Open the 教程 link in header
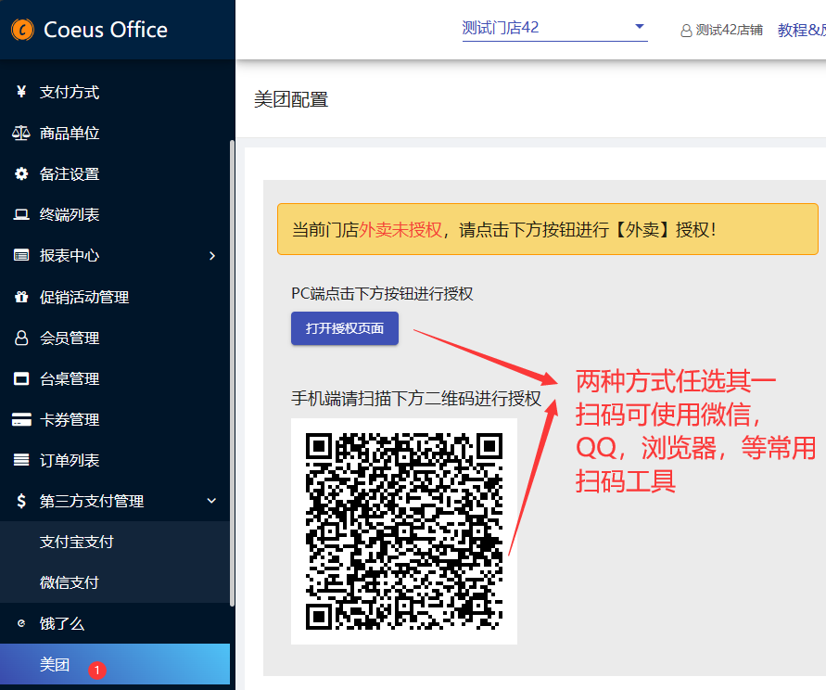 click(799, 30)
